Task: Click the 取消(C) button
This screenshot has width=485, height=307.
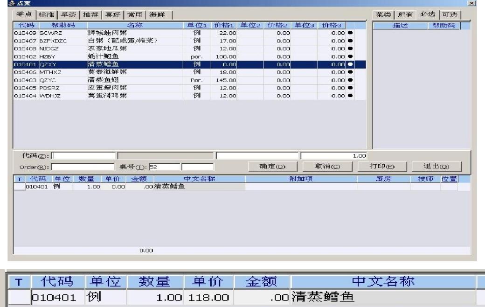Action: [327, 167]
